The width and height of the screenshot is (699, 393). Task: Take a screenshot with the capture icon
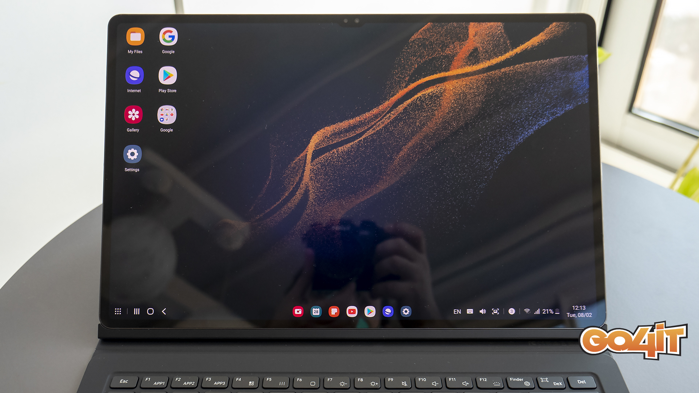[495, 311]
